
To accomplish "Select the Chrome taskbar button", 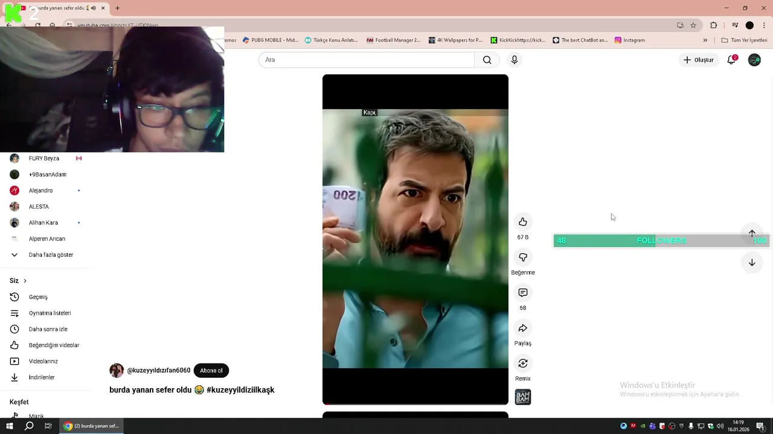I will 92,426.
